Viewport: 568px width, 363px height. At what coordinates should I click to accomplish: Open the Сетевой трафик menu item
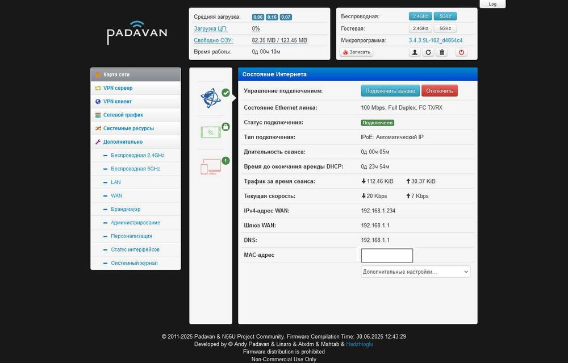[x=136, y=115]
